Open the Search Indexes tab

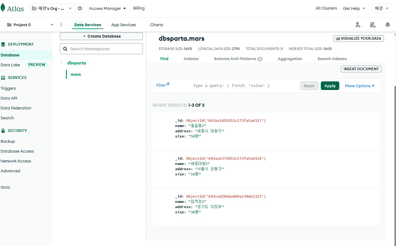point(332,59)
